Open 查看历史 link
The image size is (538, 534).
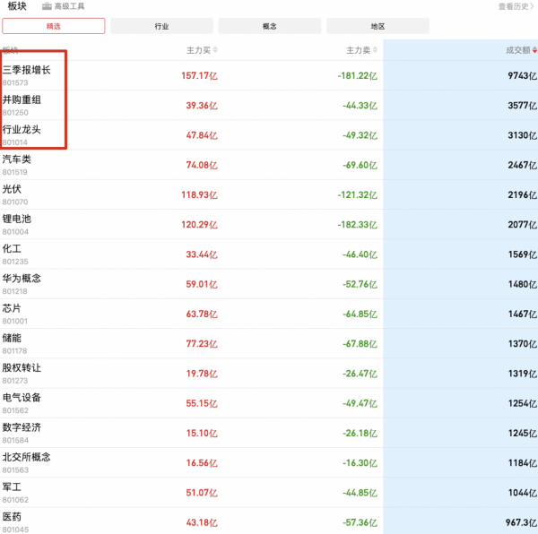coord(516,6)
